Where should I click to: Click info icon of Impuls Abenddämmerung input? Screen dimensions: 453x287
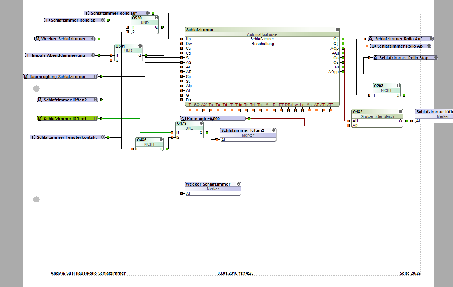pyautogui.click(x=93, y=55)
